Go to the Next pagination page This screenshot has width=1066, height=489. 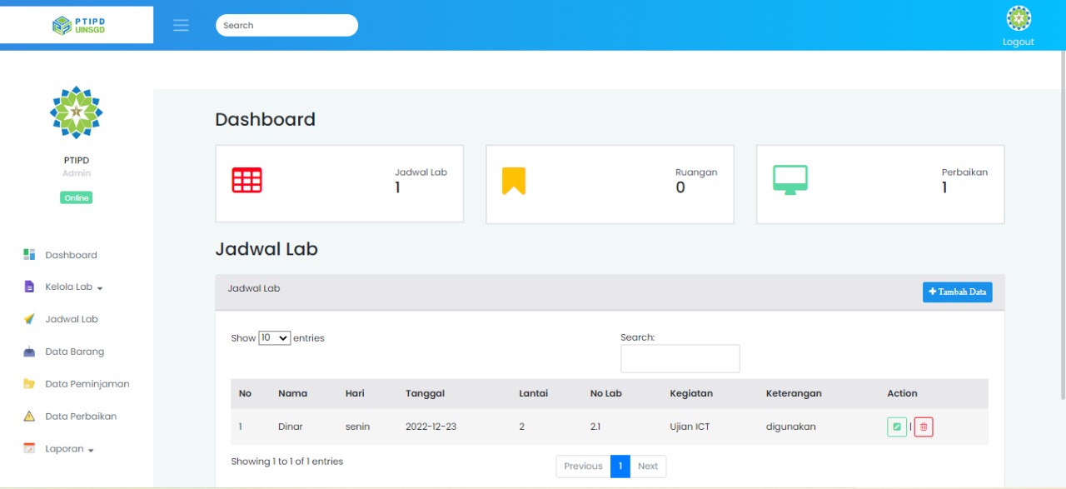(647, 467)
